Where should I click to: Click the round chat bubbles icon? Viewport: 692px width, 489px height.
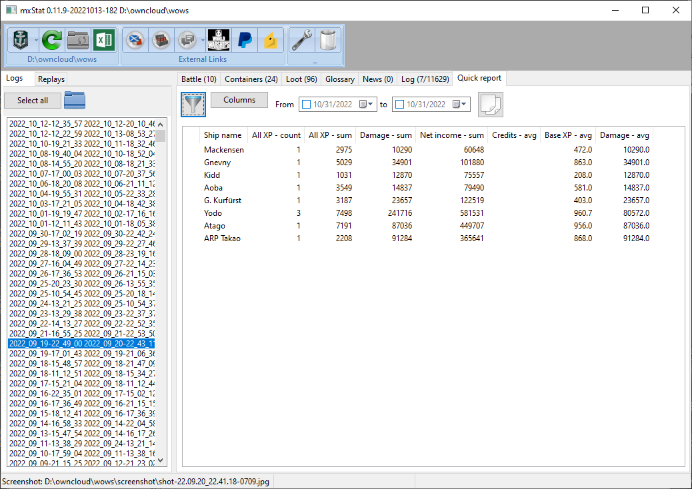[187, 40]
